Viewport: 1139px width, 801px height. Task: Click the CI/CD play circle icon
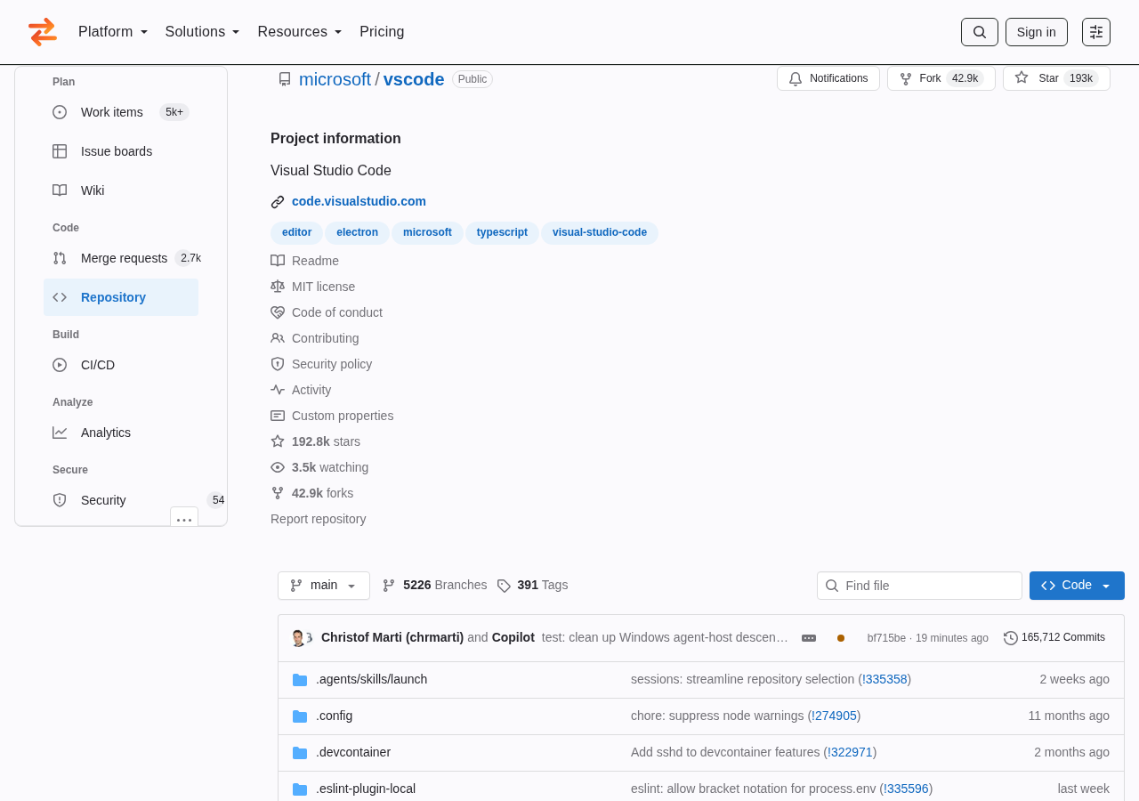(60, 365)
